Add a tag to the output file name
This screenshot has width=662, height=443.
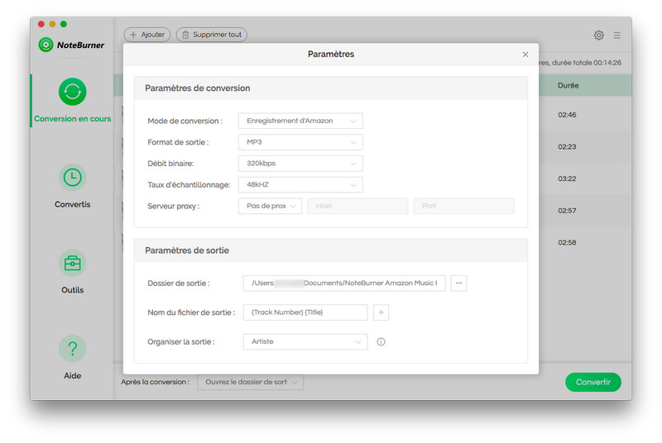[x=381, y=312]
